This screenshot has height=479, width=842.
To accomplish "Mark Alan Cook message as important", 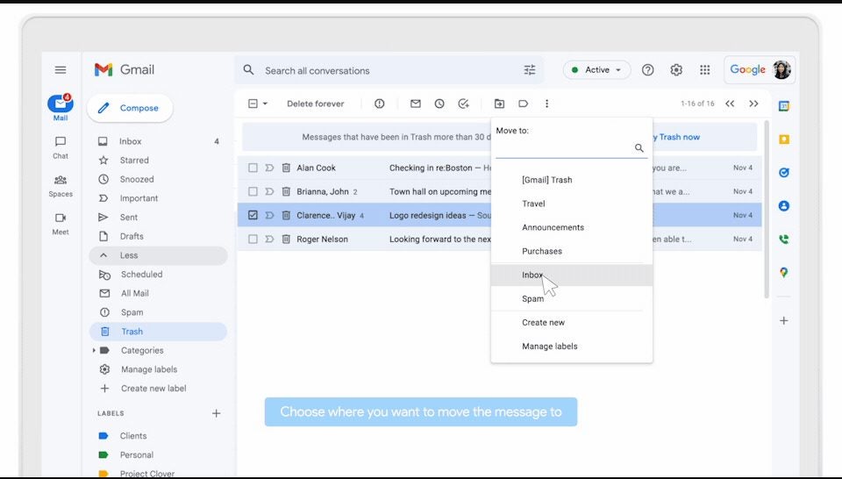I will 269,168.
